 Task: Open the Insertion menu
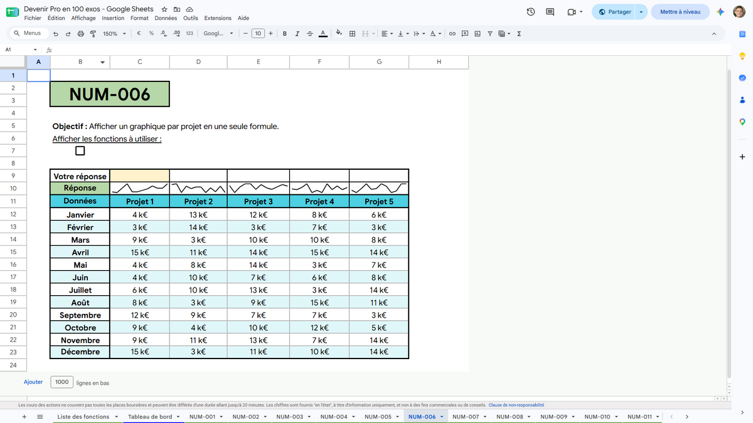pos(114,18)
